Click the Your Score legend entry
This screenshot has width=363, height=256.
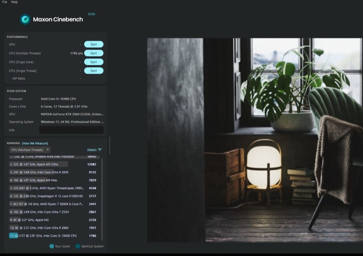[60, 246]
